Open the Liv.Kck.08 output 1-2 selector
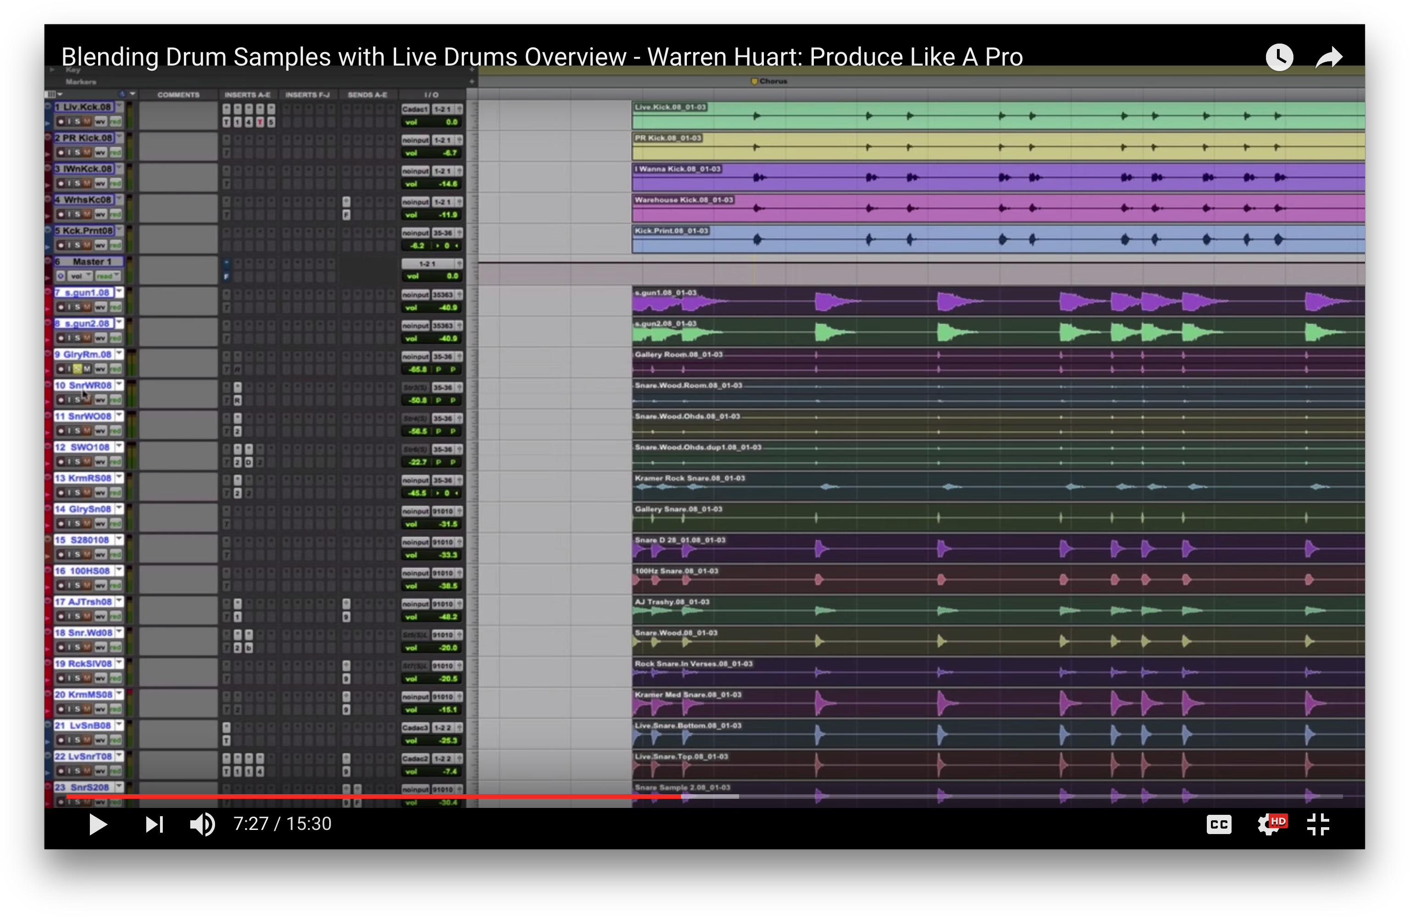Viewport: 1409px width, 917px height. tap(443, 110)
